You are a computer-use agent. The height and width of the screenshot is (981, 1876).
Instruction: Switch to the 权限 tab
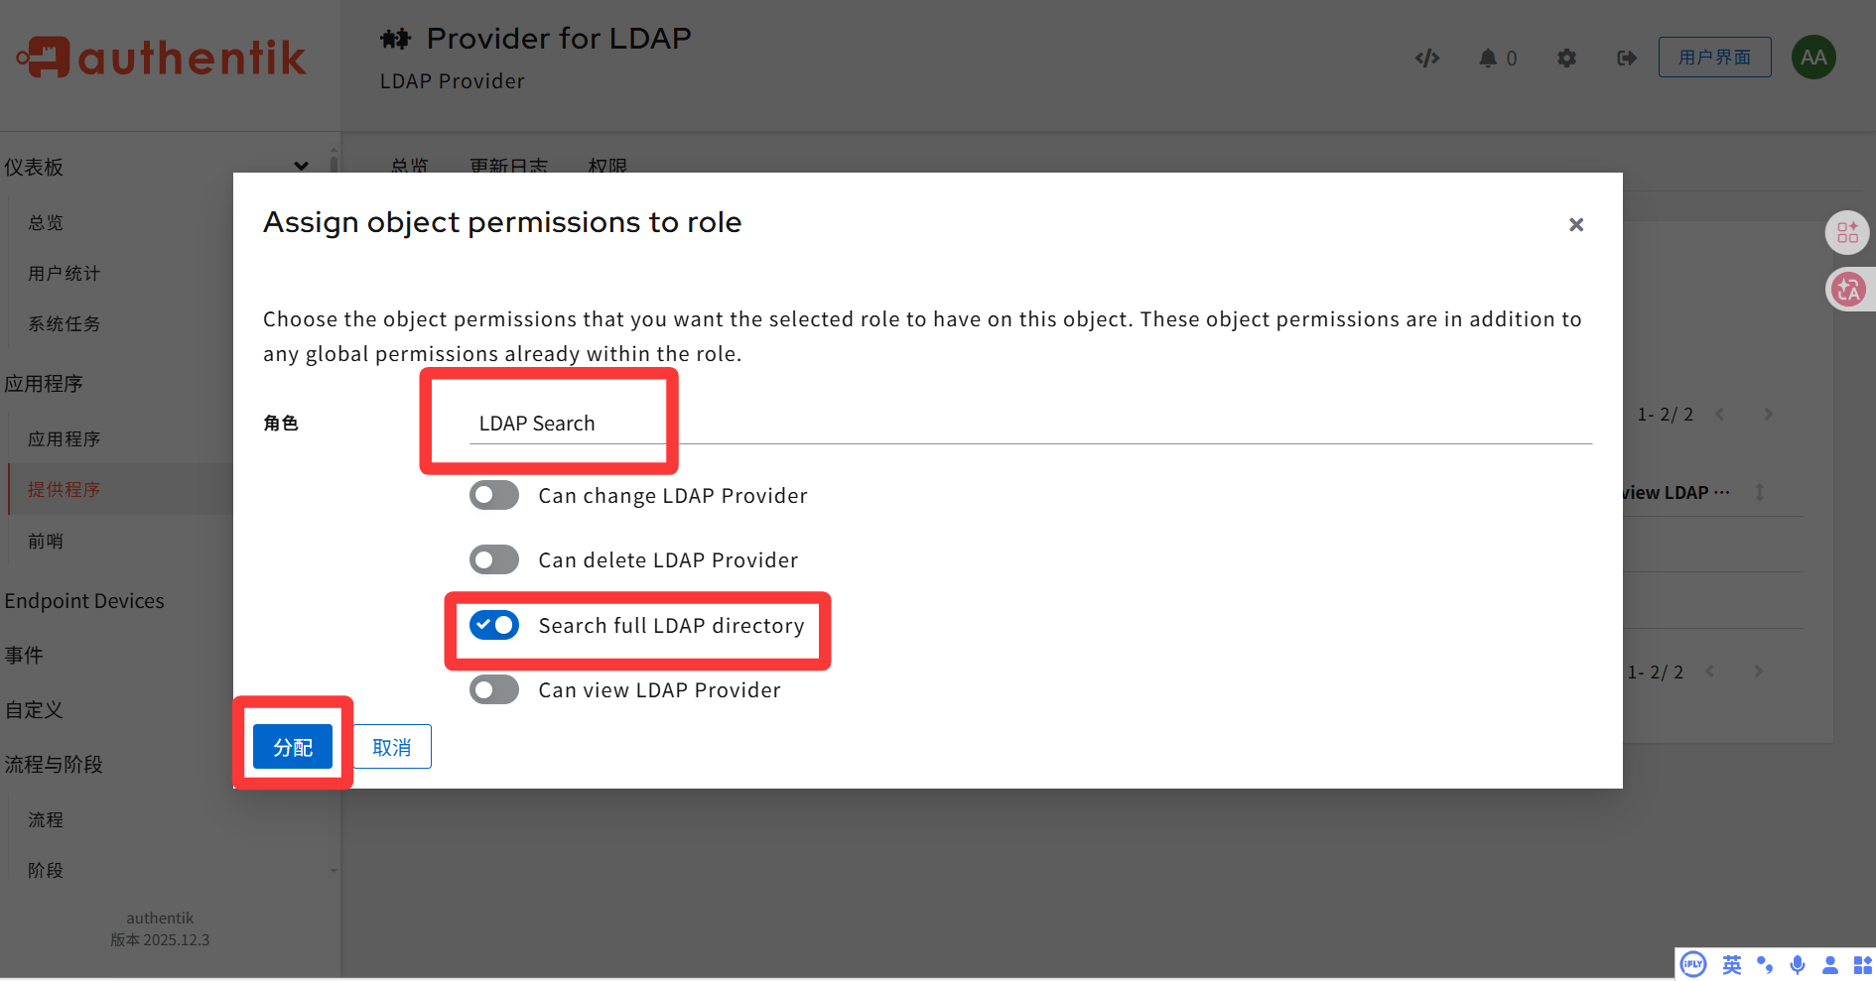[606, 167]
